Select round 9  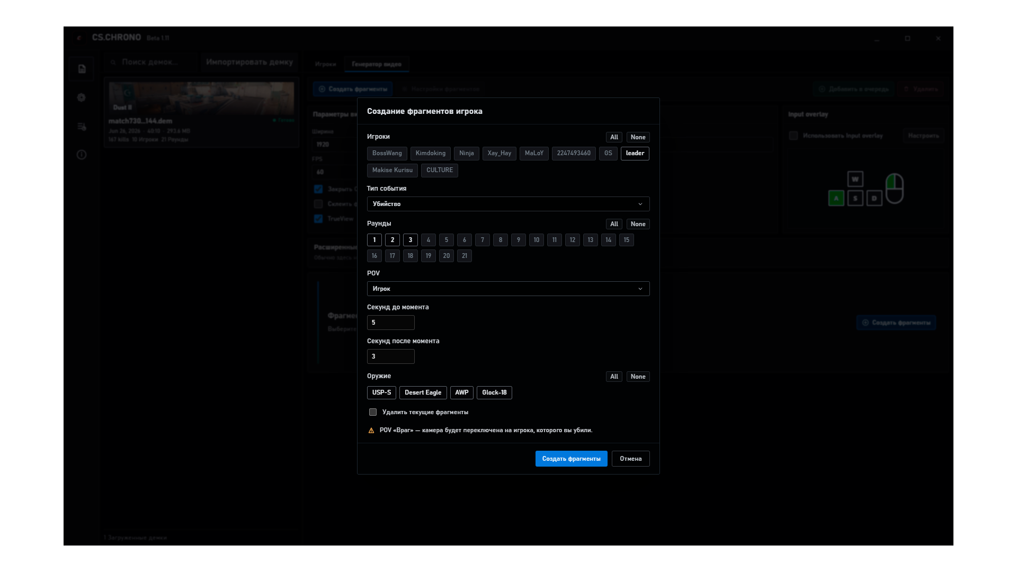[519, 240]
